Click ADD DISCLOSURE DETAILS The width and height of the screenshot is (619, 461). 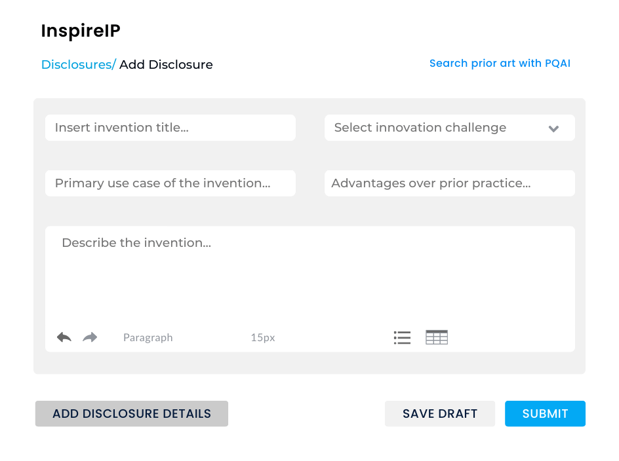[131, 413]
